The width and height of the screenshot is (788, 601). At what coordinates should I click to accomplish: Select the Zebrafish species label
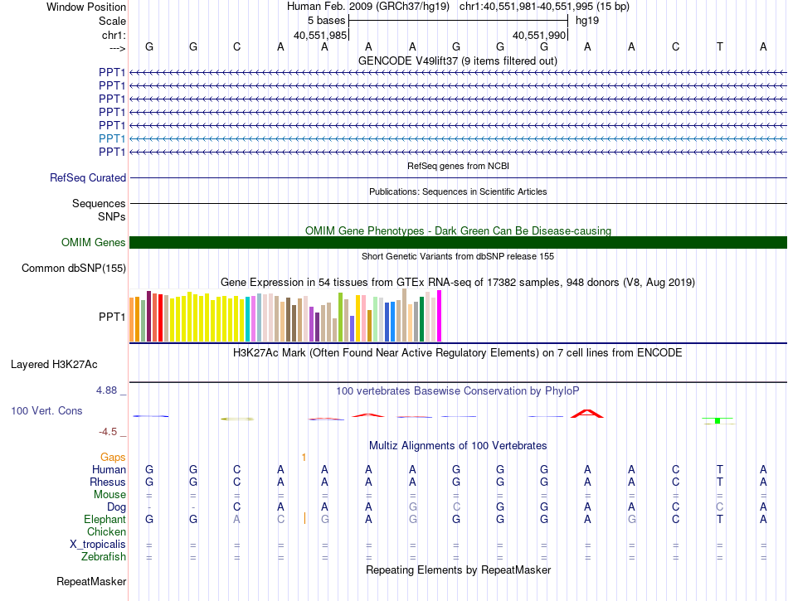click(x=104, y=557)
